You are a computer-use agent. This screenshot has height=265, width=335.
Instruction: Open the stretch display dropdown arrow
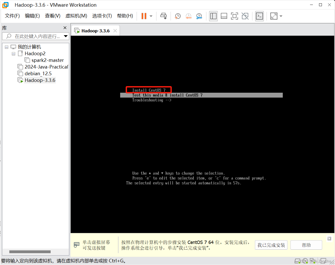[281, 16]
